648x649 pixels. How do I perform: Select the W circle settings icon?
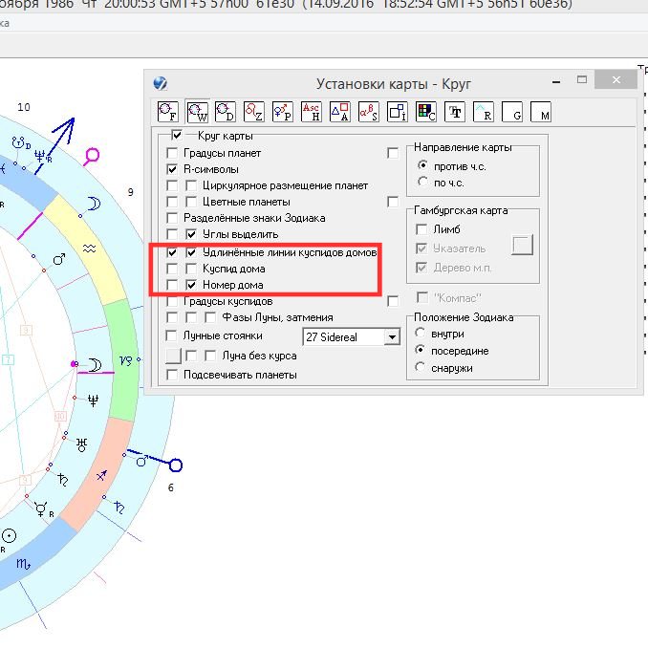pyautogui.click(x=197, y=112)
